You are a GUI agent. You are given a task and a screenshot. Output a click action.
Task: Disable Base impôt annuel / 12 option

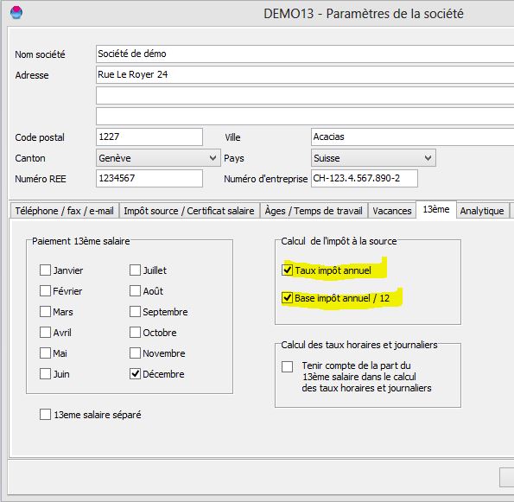point(287,298)
